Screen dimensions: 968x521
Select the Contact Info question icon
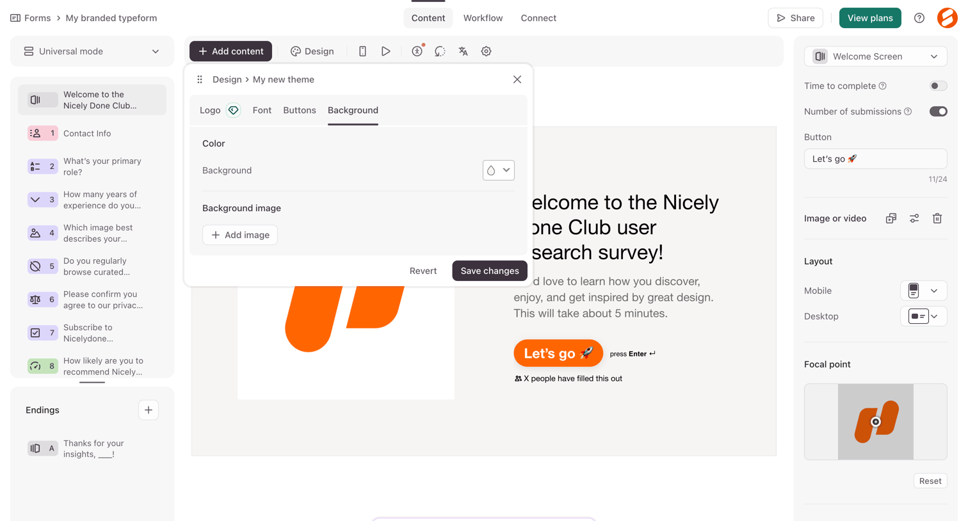point(42,133)
